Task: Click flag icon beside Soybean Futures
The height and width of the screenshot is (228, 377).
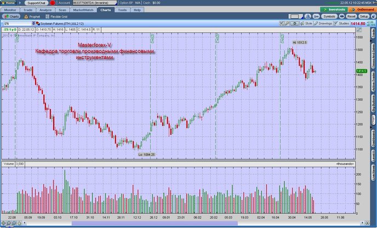Action: pos(38,24)
